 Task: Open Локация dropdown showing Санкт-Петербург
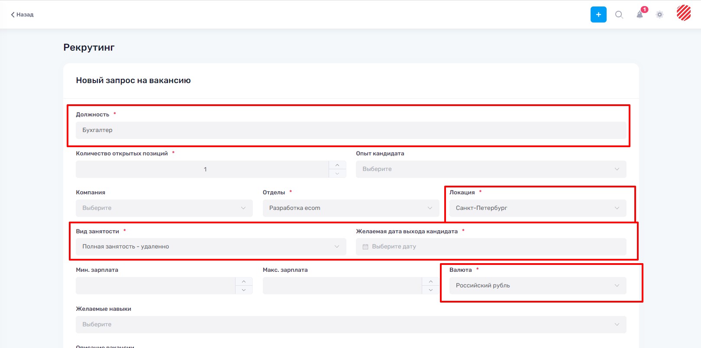tap(538, 208)
